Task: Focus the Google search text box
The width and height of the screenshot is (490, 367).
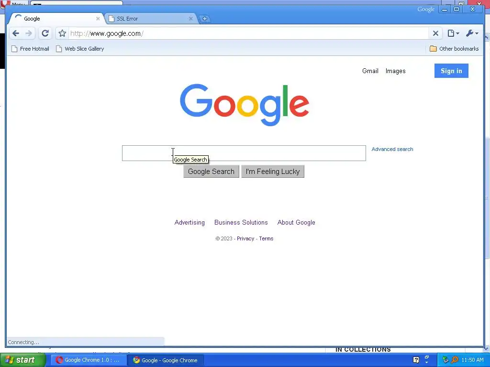Action: point(244,153)
